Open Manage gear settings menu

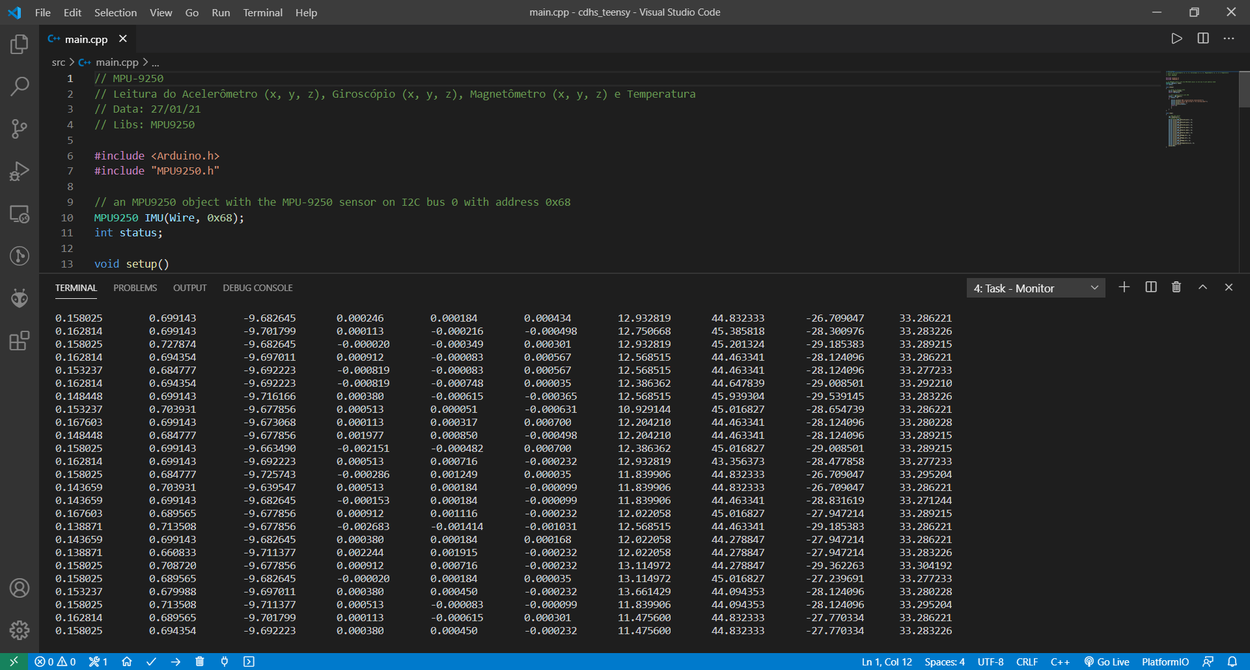coord(20,630)
